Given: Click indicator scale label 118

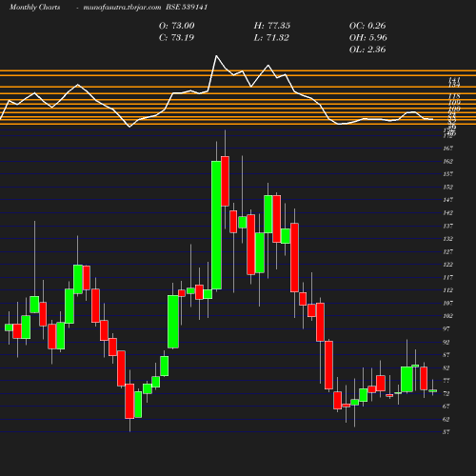Looking at the screenshot, I should tap(454, 95).
